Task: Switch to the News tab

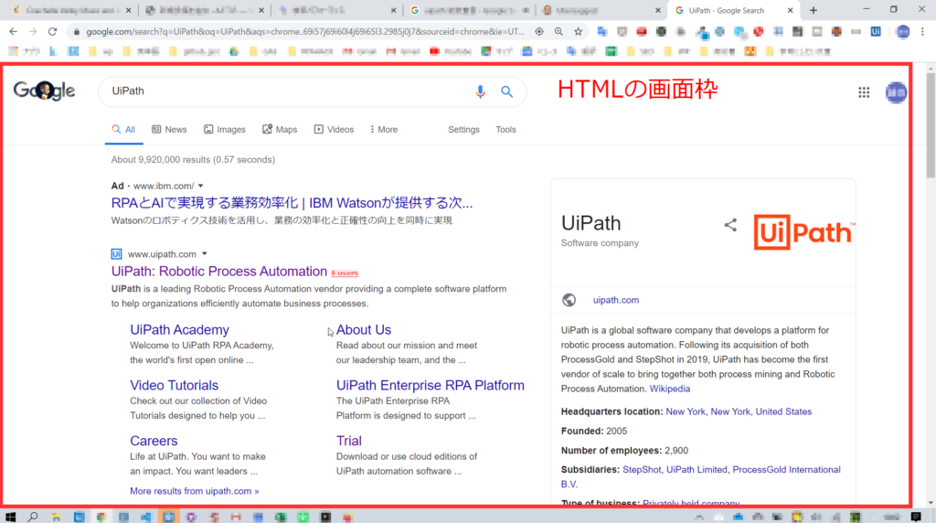Action: [x=169, y=130]
